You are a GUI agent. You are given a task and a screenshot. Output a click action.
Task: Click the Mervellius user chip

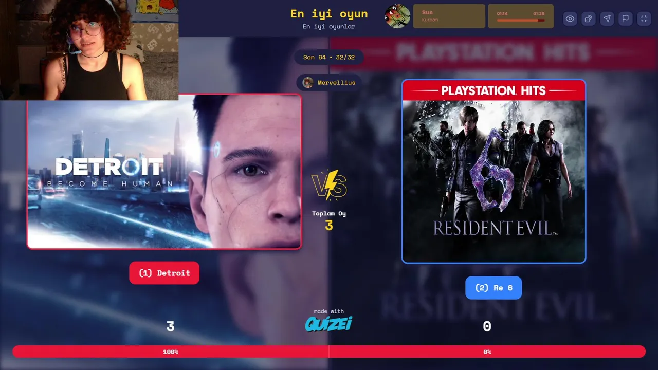click(329, 82)
